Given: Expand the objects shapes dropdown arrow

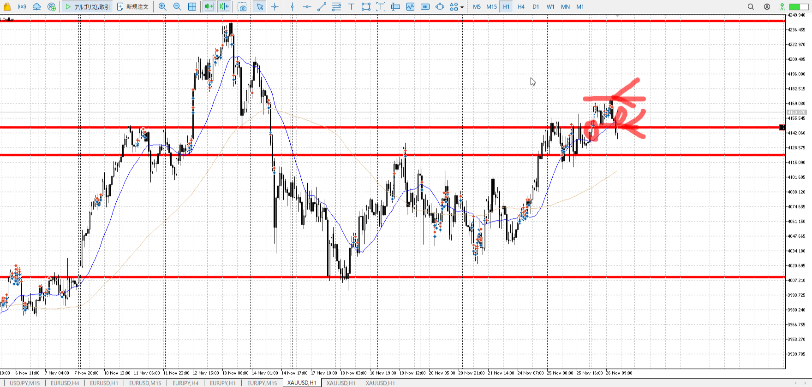Looking at the screenshot, I should (462, 7).
